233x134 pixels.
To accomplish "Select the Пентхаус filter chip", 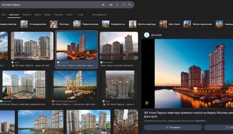I will (61, 24).
